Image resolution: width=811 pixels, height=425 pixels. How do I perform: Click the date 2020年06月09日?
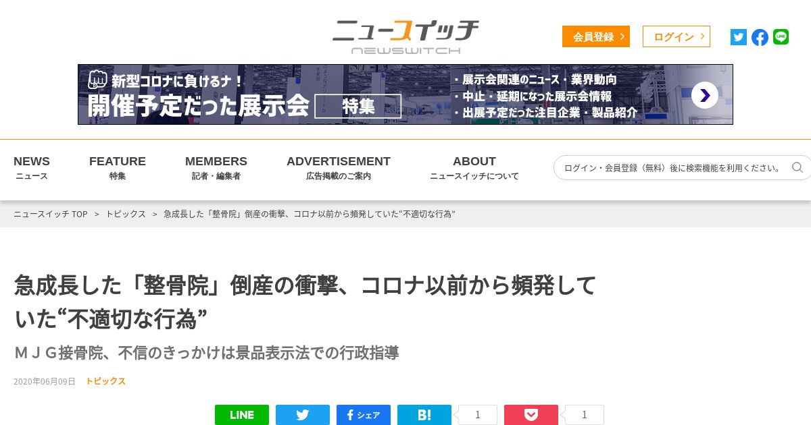pos(45,381)
